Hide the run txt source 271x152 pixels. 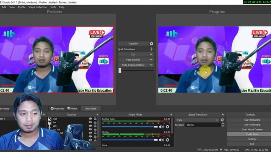coord(90,130)
